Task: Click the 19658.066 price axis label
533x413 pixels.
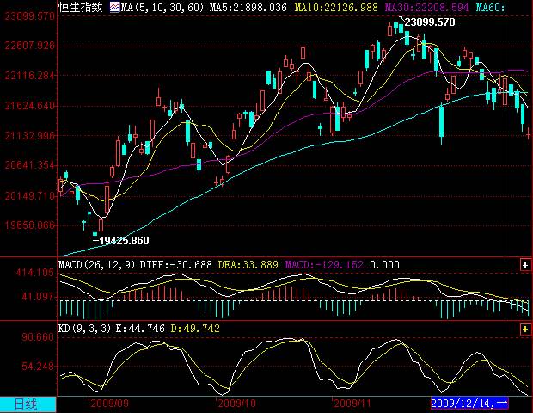Action: pos(29,225)
